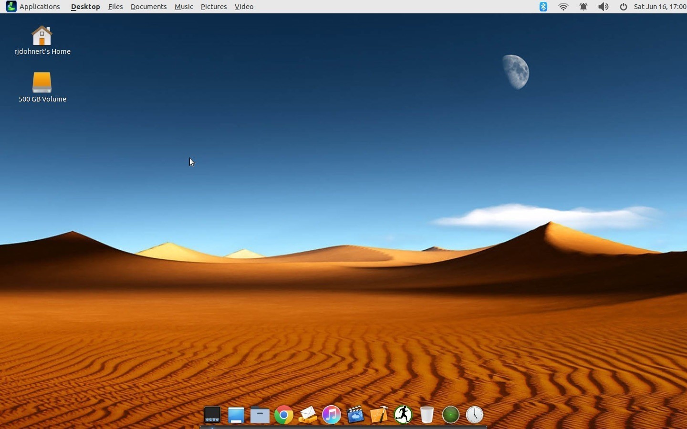Image resolution: width=687 pixels, height=429 pixels.
Task: Open the file manager icon in the dock
Action: [x=259, y=414]
